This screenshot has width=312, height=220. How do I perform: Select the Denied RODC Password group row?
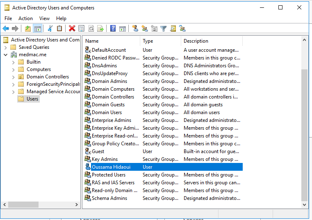(x=163, y=58)
